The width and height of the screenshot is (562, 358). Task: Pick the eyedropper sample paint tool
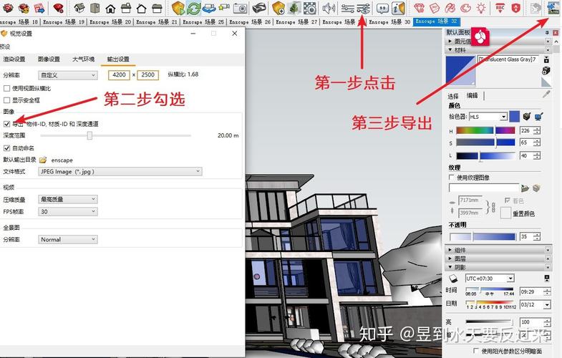coord(546,94)
